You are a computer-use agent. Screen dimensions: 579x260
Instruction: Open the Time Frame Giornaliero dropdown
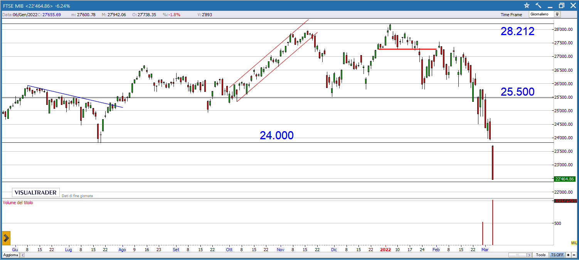tap(557, 14)
